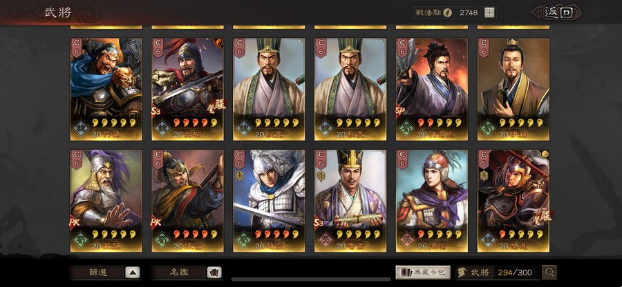
Task: Choose the 樂進 general card
Action: click(513, 201)
